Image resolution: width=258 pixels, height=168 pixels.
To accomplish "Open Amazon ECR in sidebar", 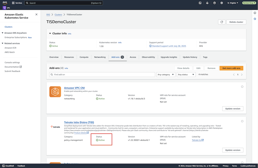I will pyautogui.click(x=10, y=48).
